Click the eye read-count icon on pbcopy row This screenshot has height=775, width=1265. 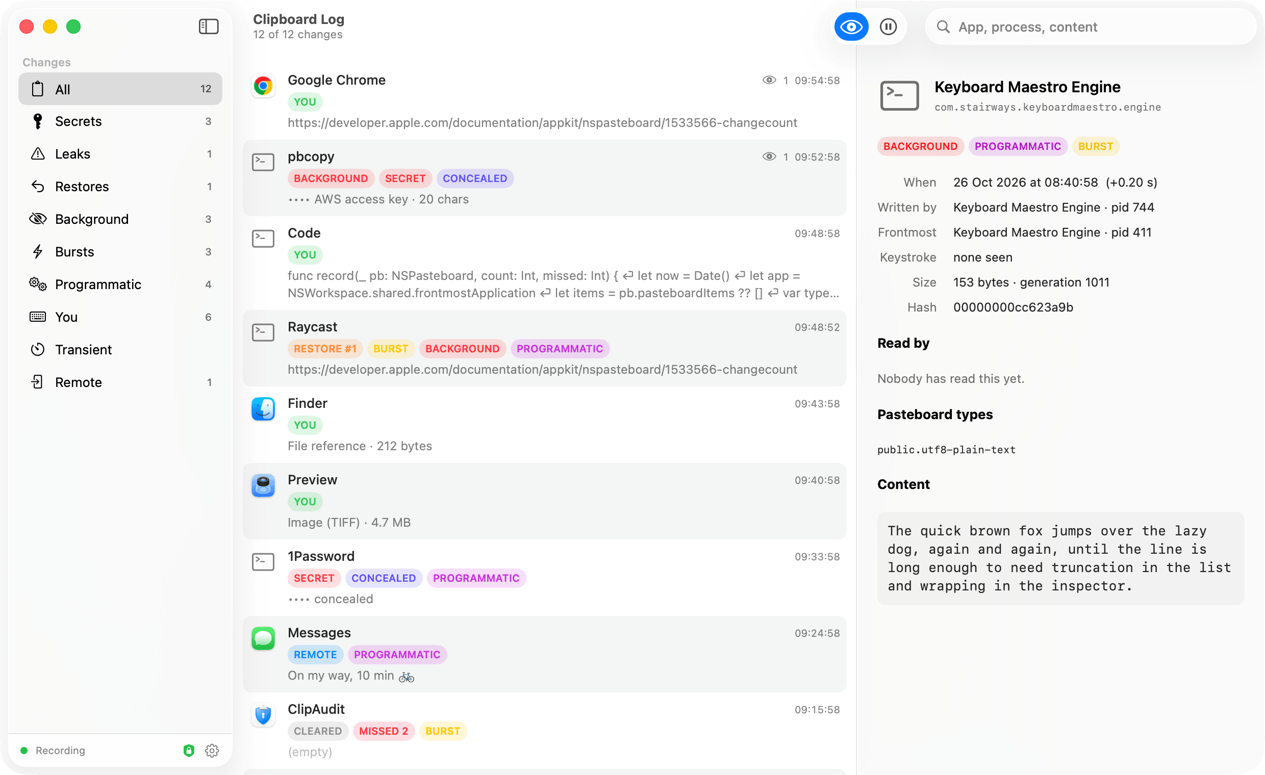pos(769,157)
